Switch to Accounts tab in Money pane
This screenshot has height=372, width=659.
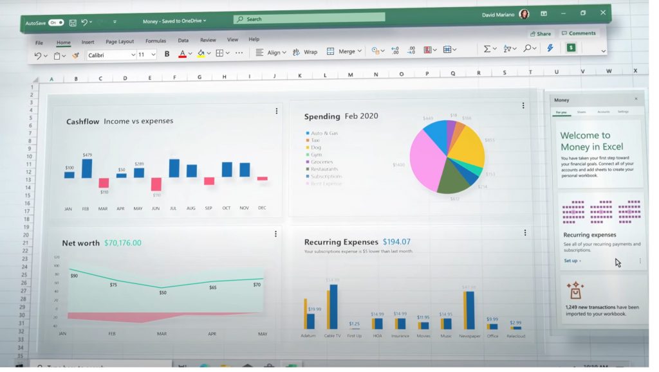pyautogui.click(x=603, y=112)
